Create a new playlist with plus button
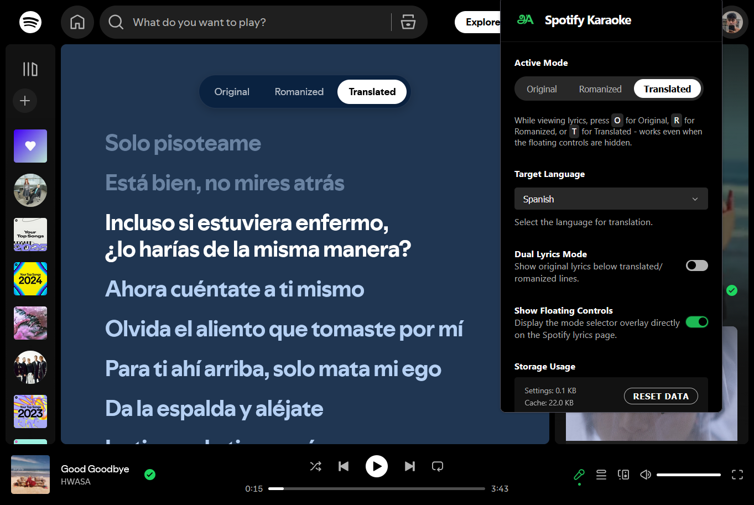The height and width of the screenshot is (505, 754). [x=25, y=101]
